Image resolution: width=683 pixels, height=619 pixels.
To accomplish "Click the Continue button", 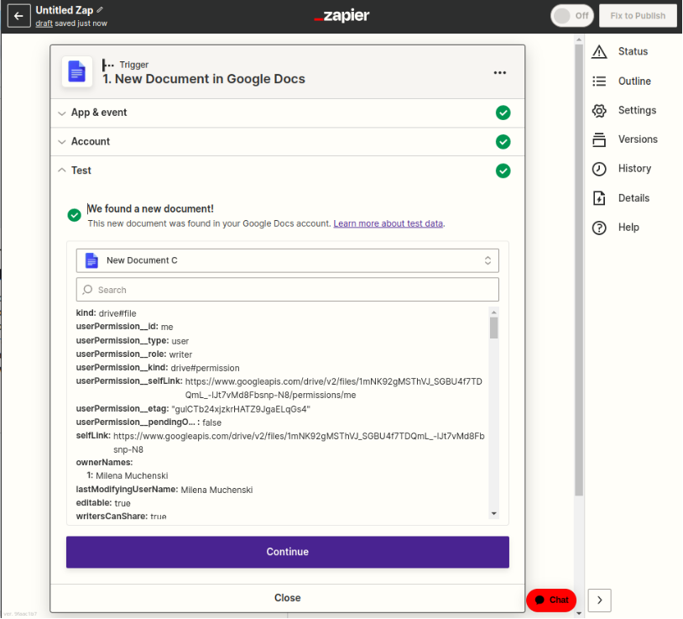I will pos(288,552).
